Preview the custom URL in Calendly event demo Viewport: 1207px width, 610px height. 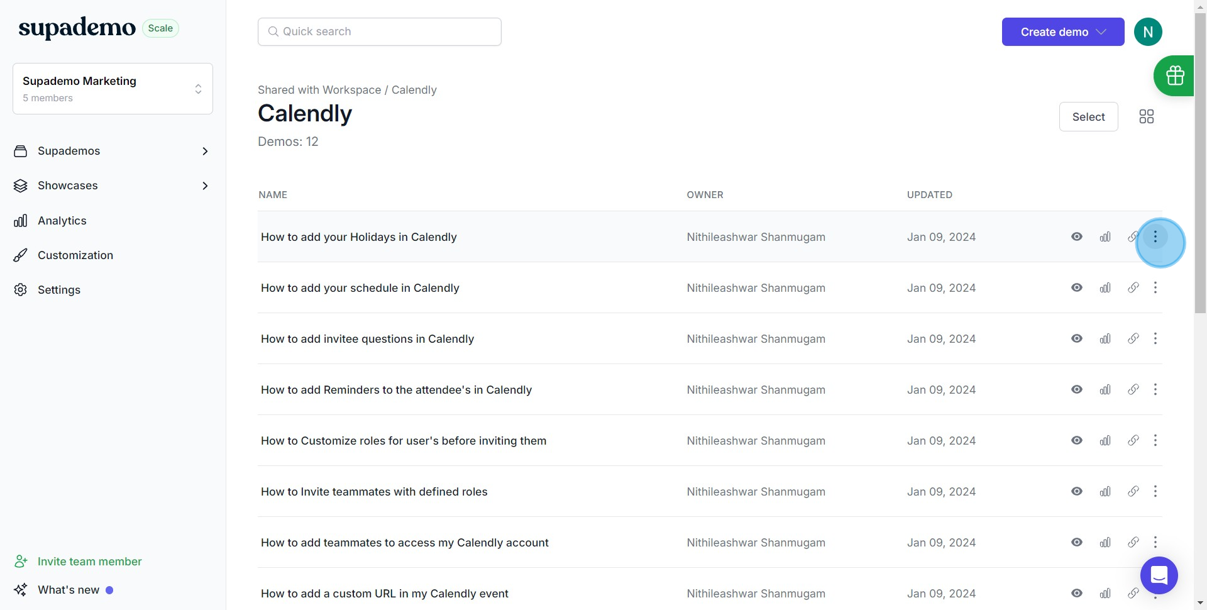point(1077,593)
